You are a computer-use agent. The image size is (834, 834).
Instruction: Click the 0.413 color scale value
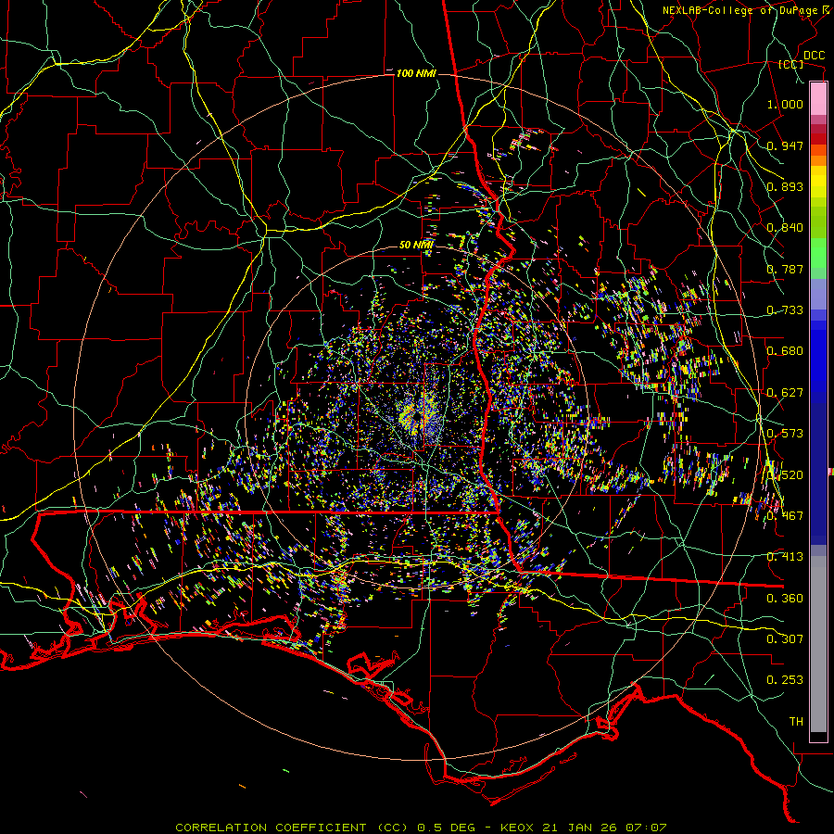(785, 556)
